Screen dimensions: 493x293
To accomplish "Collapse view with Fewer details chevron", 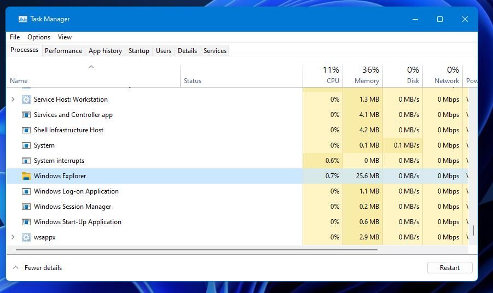I will tap(15, 267).
